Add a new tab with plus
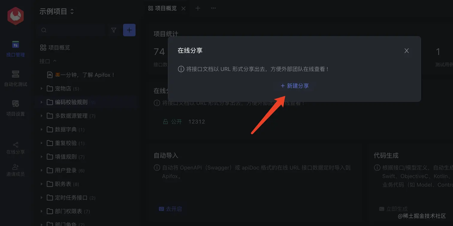The height and width of the screenshot is (226, 453). click(198, 8)
